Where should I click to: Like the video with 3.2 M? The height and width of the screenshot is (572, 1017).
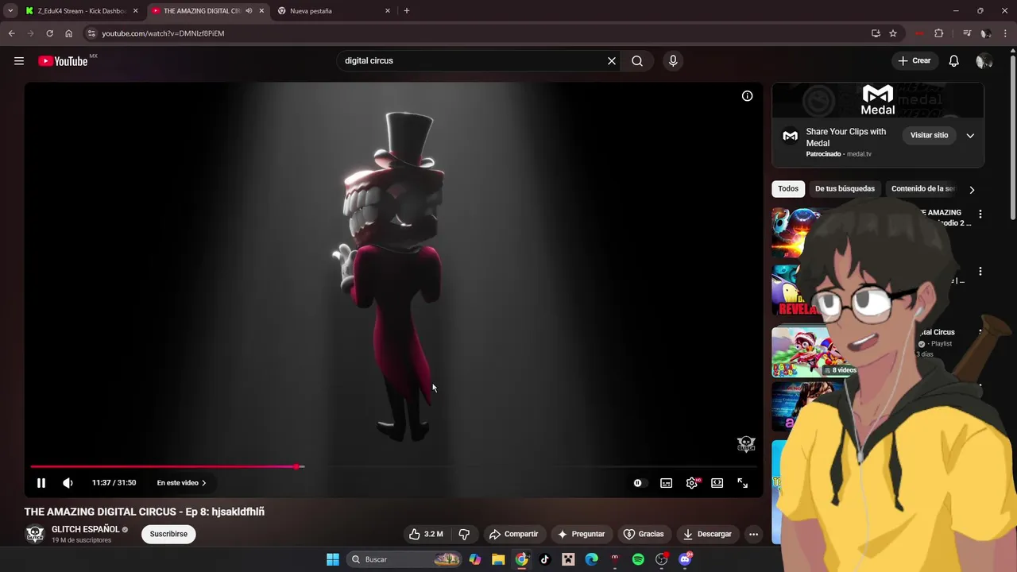point(426,534)
